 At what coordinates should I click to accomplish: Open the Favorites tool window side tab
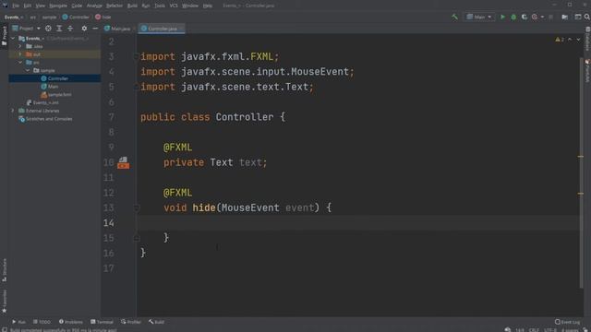point(4,302)
